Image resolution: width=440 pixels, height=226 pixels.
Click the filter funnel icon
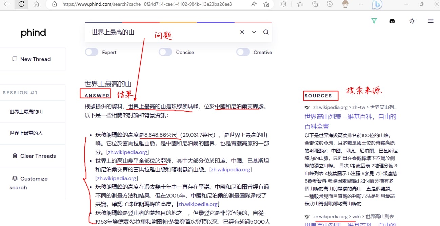click(x=374, y=21)
